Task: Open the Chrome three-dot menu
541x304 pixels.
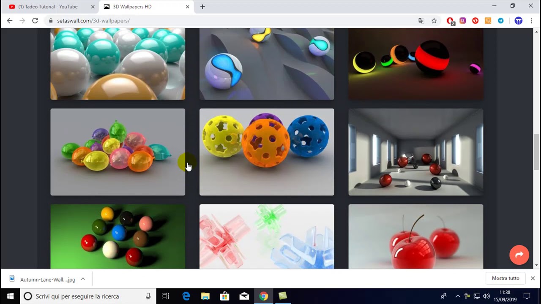Action: [x=531, y=21]
